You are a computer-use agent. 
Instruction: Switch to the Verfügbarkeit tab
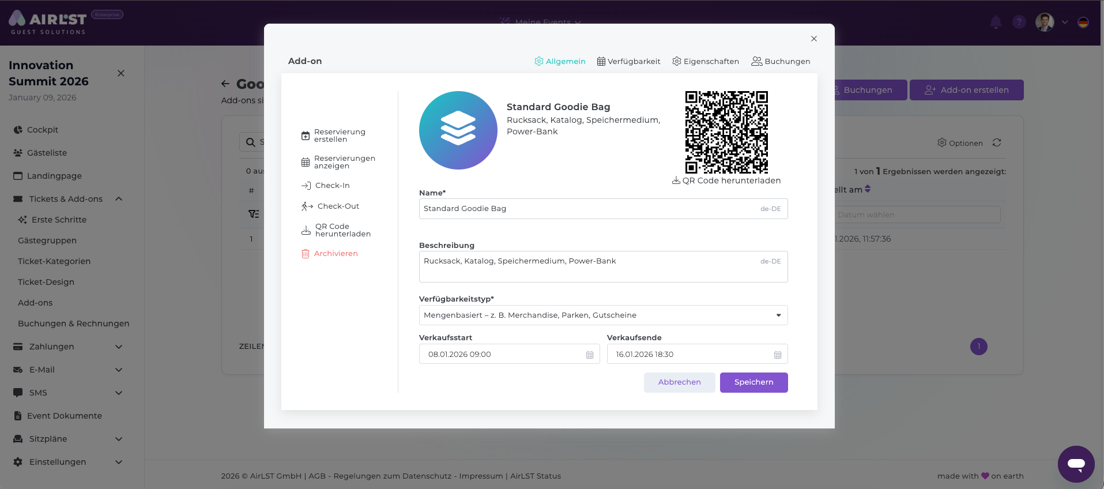coord(628,61)
